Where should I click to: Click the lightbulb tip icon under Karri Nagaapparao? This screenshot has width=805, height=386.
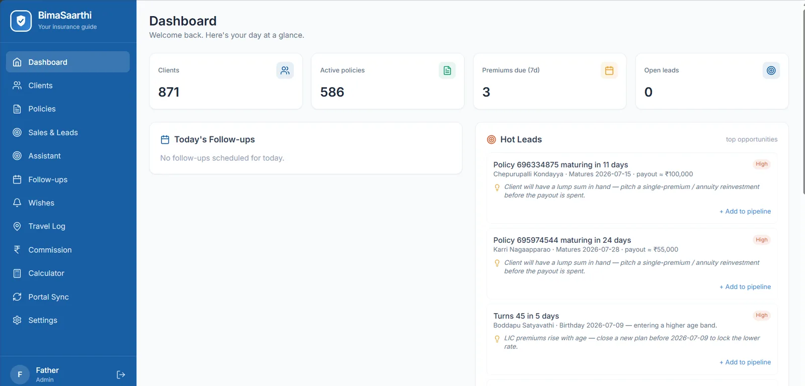[497, 263]
